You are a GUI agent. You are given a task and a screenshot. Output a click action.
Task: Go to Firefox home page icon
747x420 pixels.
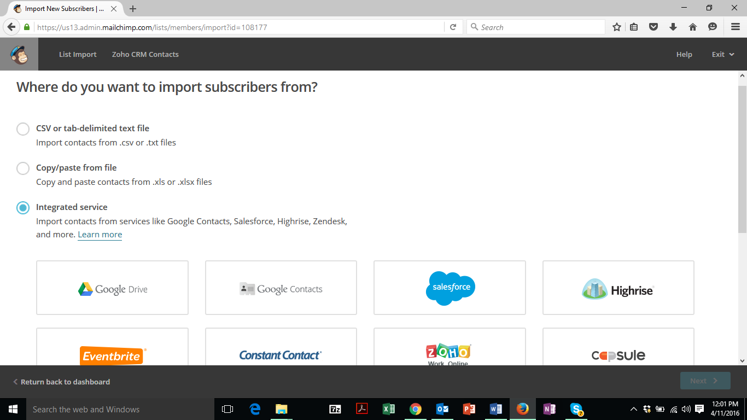[x=693, y=27]
